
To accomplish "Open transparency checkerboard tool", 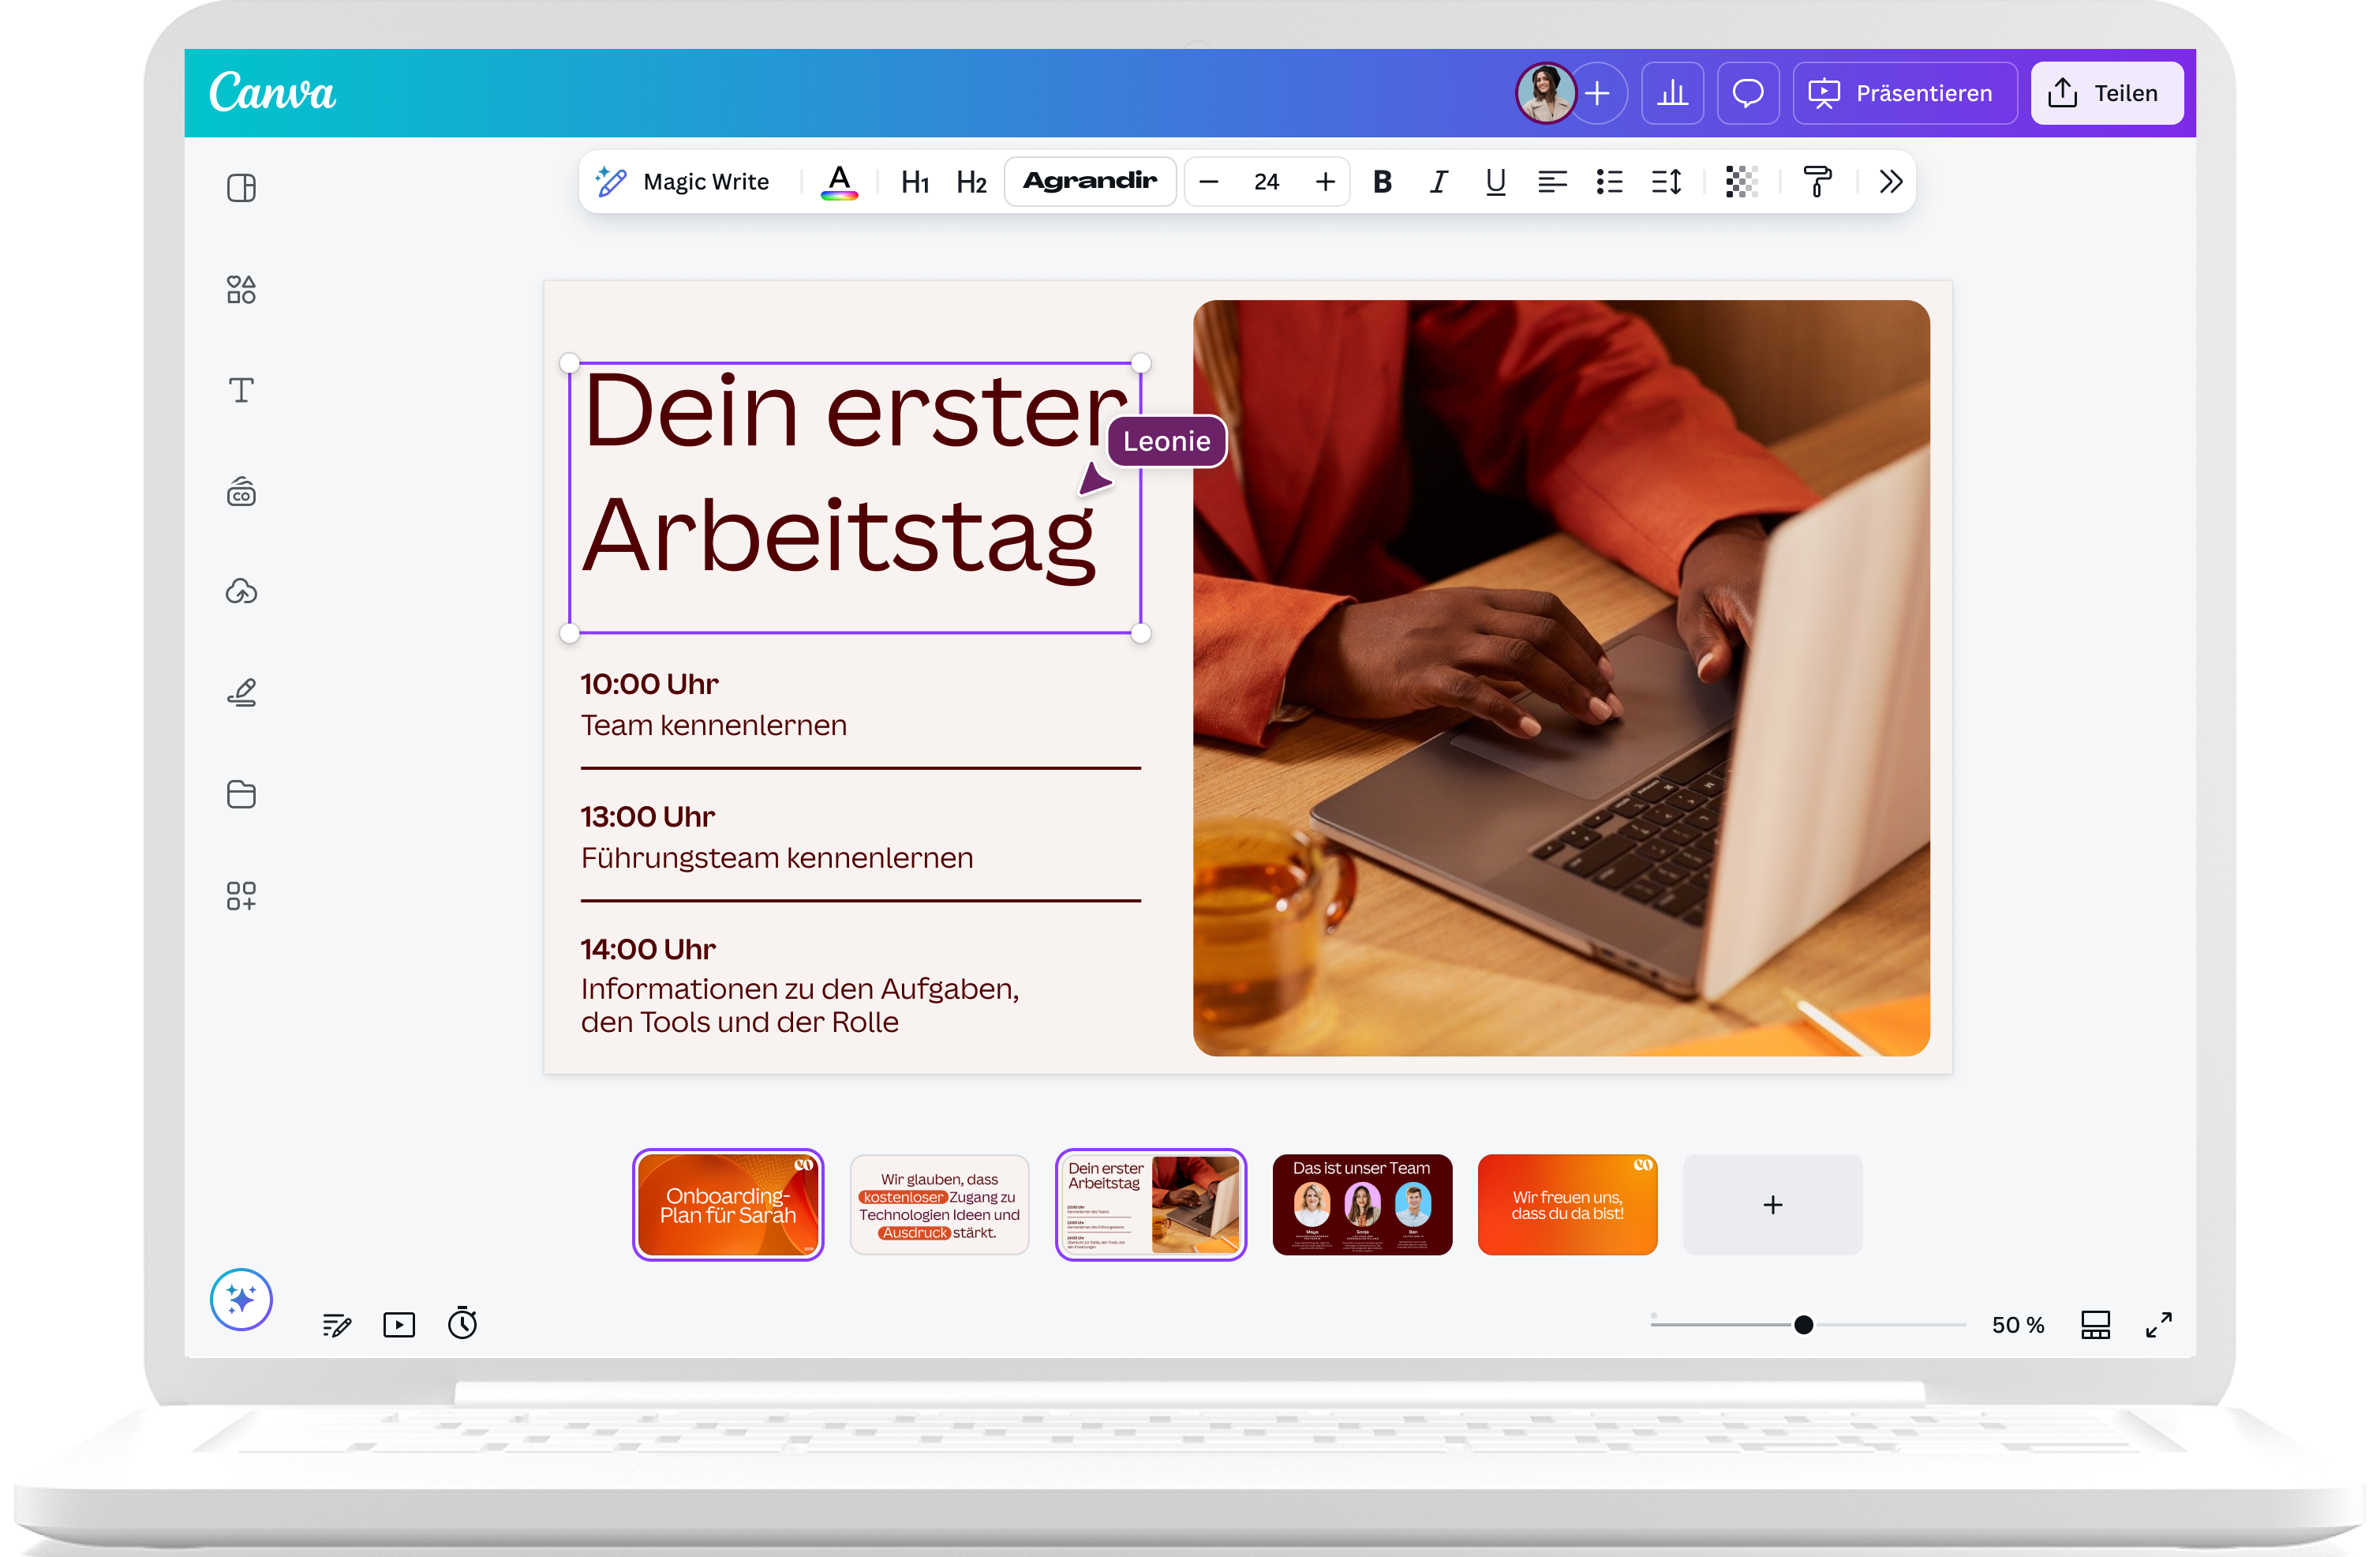I will coord(1741,181).
